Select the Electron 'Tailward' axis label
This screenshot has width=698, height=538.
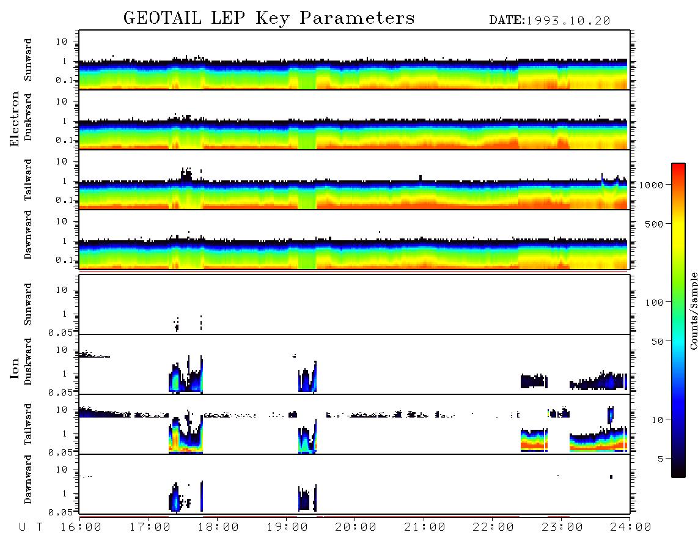pyautogui.click(x=28, y=180)
